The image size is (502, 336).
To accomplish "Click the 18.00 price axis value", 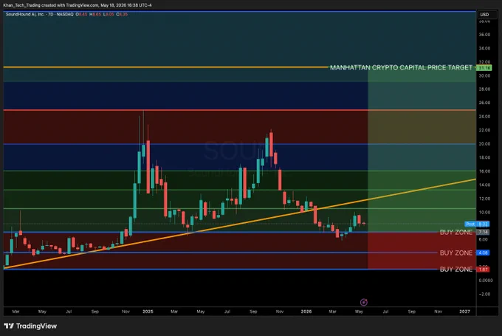I will click(484, 157).
